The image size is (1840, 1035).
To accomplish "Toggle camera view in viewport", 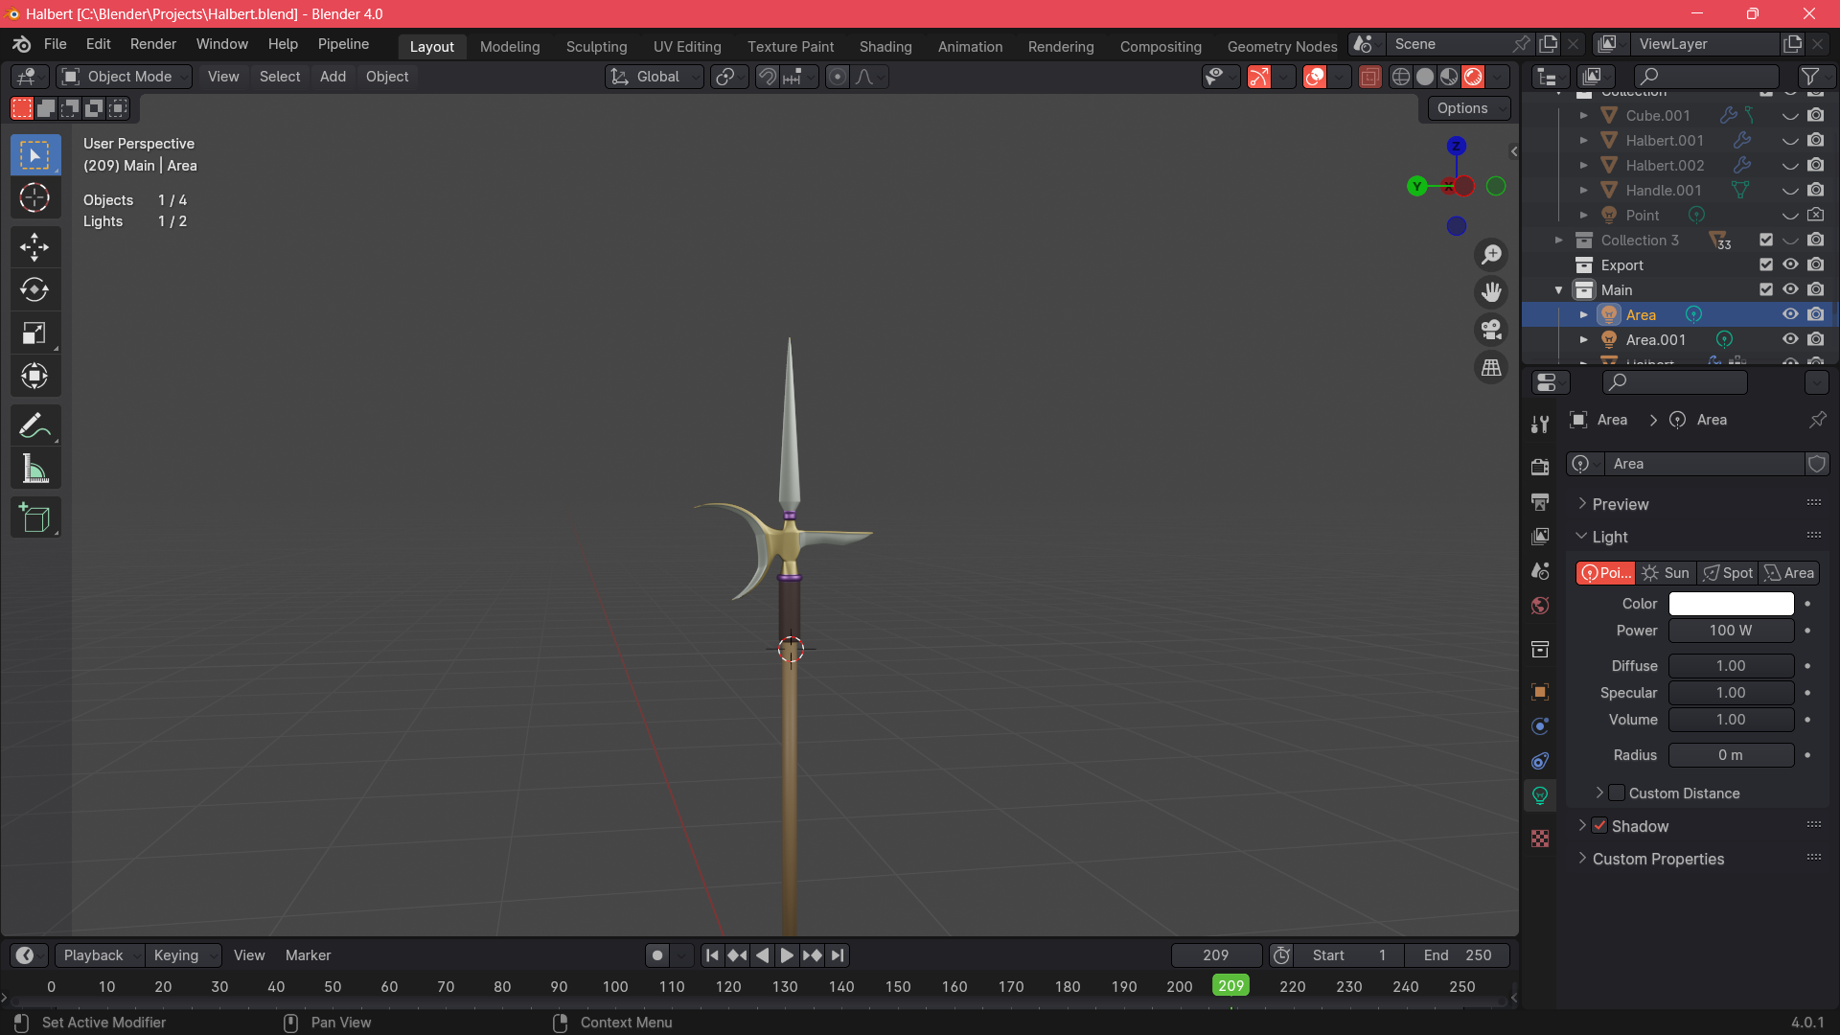I will 1491,330.
